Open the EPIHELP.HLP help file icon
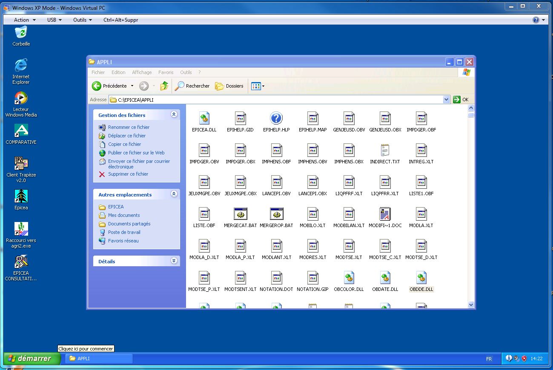553x370 pixels. pos(276,119)
